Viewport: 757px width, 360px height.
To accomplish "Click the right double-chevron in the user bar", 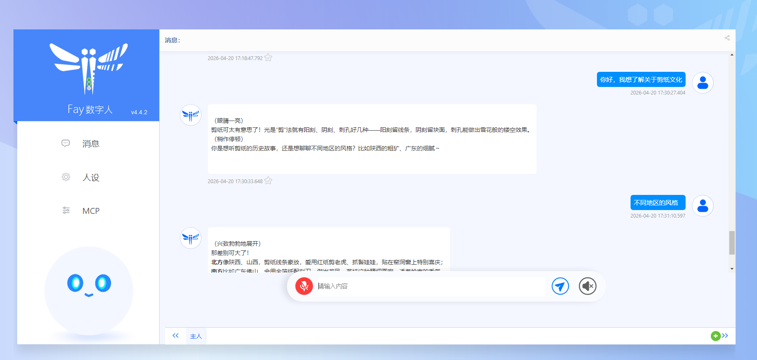I will 725,336.
